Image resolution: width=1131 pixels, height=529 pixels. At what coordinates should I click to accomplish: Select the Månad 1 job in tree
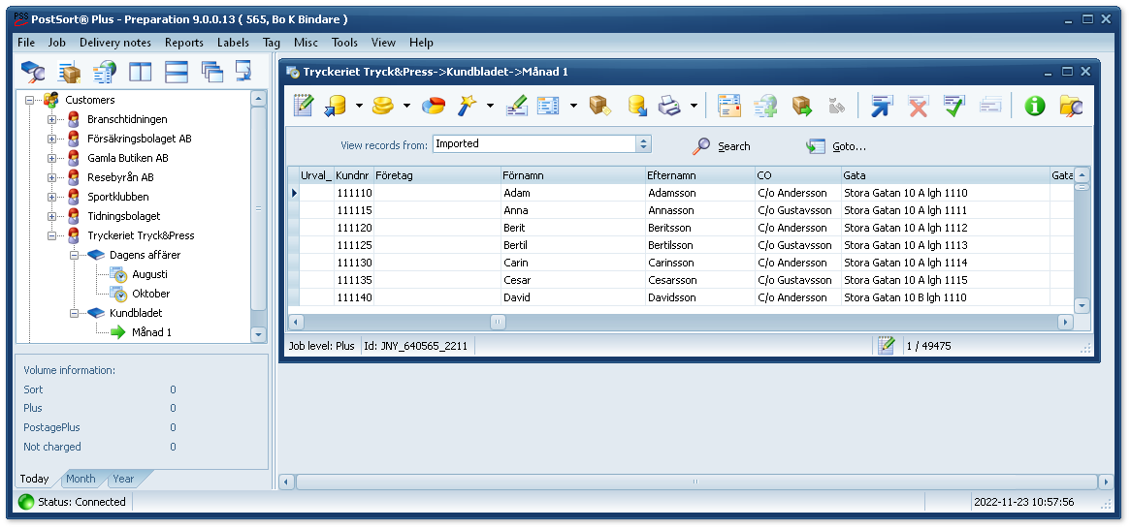pyautogui.click(x=151, y=333)
